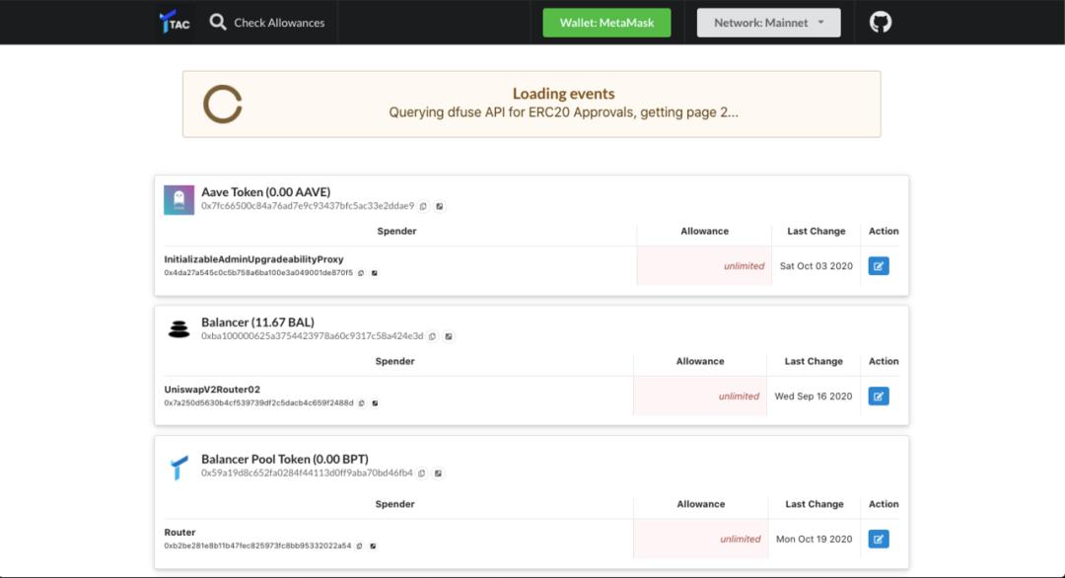Open UniswapV2Router02 address in explorer
1065x578 pixels.
tap(375, 403)
